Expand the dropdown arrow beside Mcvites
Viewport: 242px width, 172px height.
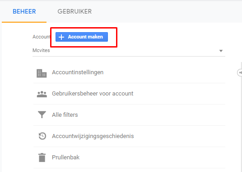(221, 51)
